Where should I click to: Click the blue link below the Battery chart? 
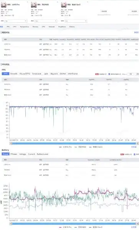(134, 227)
